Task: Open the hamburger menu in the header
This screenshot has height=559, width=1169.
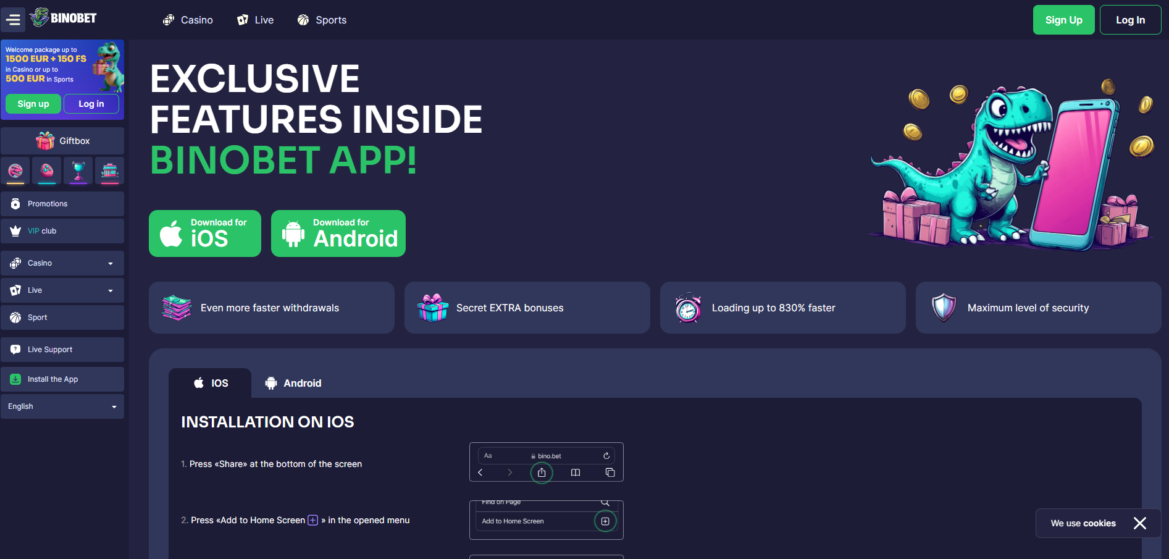Action: [x=13, y=20]
